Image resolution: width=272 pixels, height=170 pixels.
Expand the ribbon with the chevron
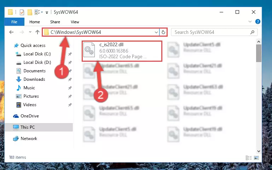[250, 22]
